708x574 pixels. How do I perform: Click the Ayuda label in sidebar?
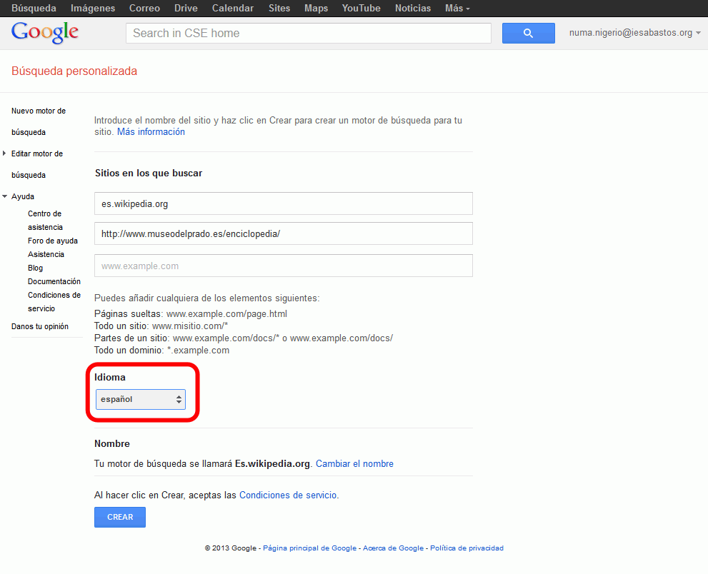pos(23,196)
